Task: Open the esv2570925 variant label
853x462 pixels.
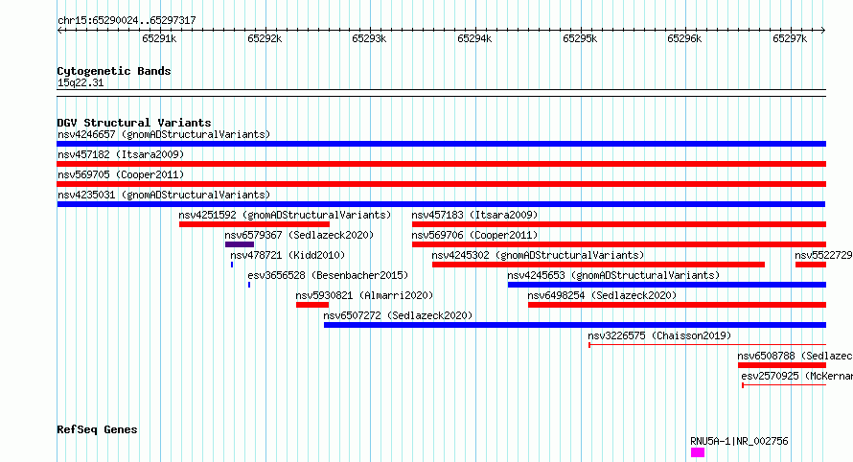Action: tap(796, 376)
